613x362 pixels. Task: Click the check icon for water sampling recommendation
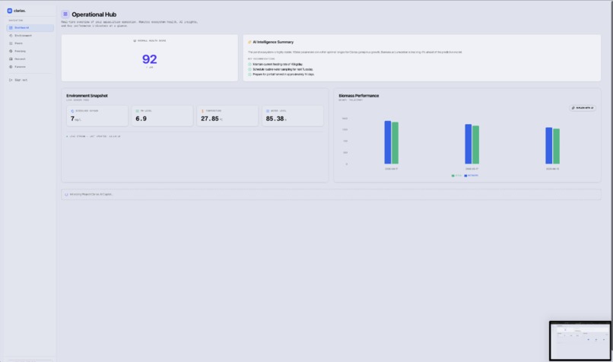pyautogui.click(x=249, y=69)
